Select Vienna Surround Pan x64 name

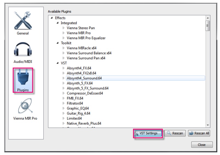(x=86, y=58)
